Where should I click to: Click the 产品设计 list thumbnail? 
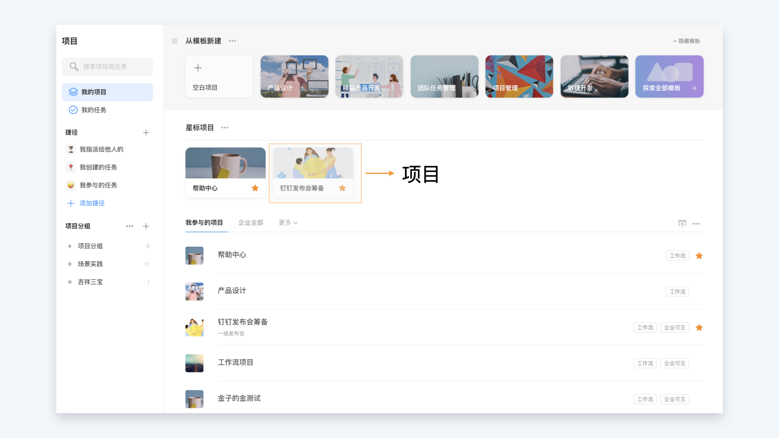tap(194, 292)
